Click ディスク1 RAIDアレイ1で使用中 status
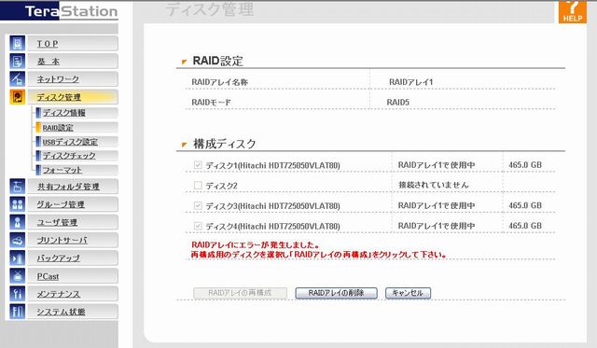Viewport: 597px width, 348px height. coord(437,165)
